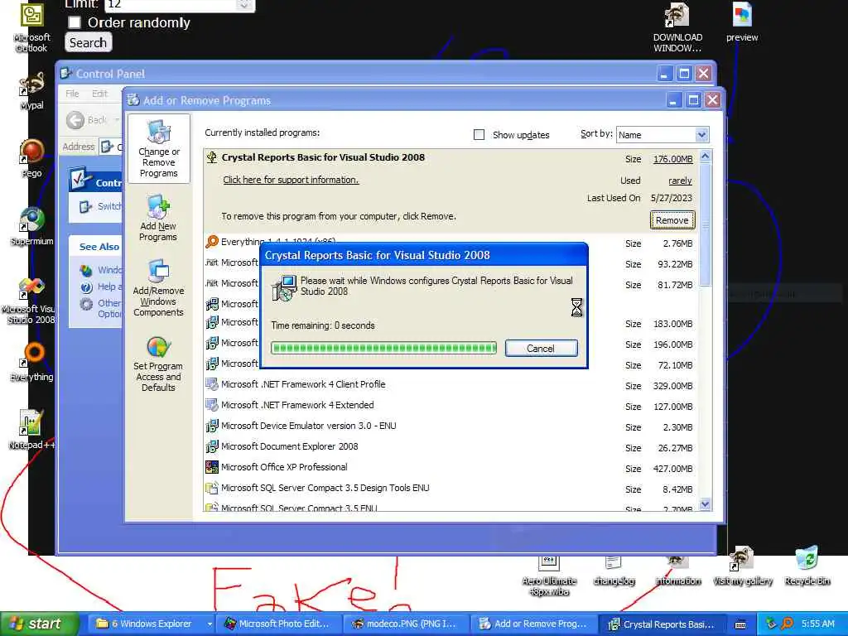Screen dimensions: 848x636
Task: Click Microsoft Document Explorer 2008 list icon
Action: [212, 446]
